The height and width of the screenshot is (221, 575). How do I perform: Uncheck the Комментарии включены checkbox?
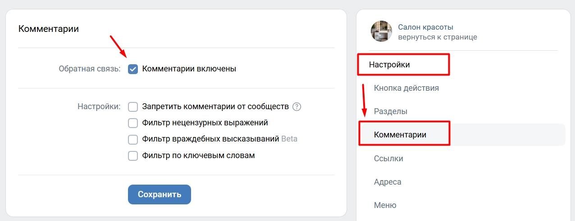click(133, 69)
